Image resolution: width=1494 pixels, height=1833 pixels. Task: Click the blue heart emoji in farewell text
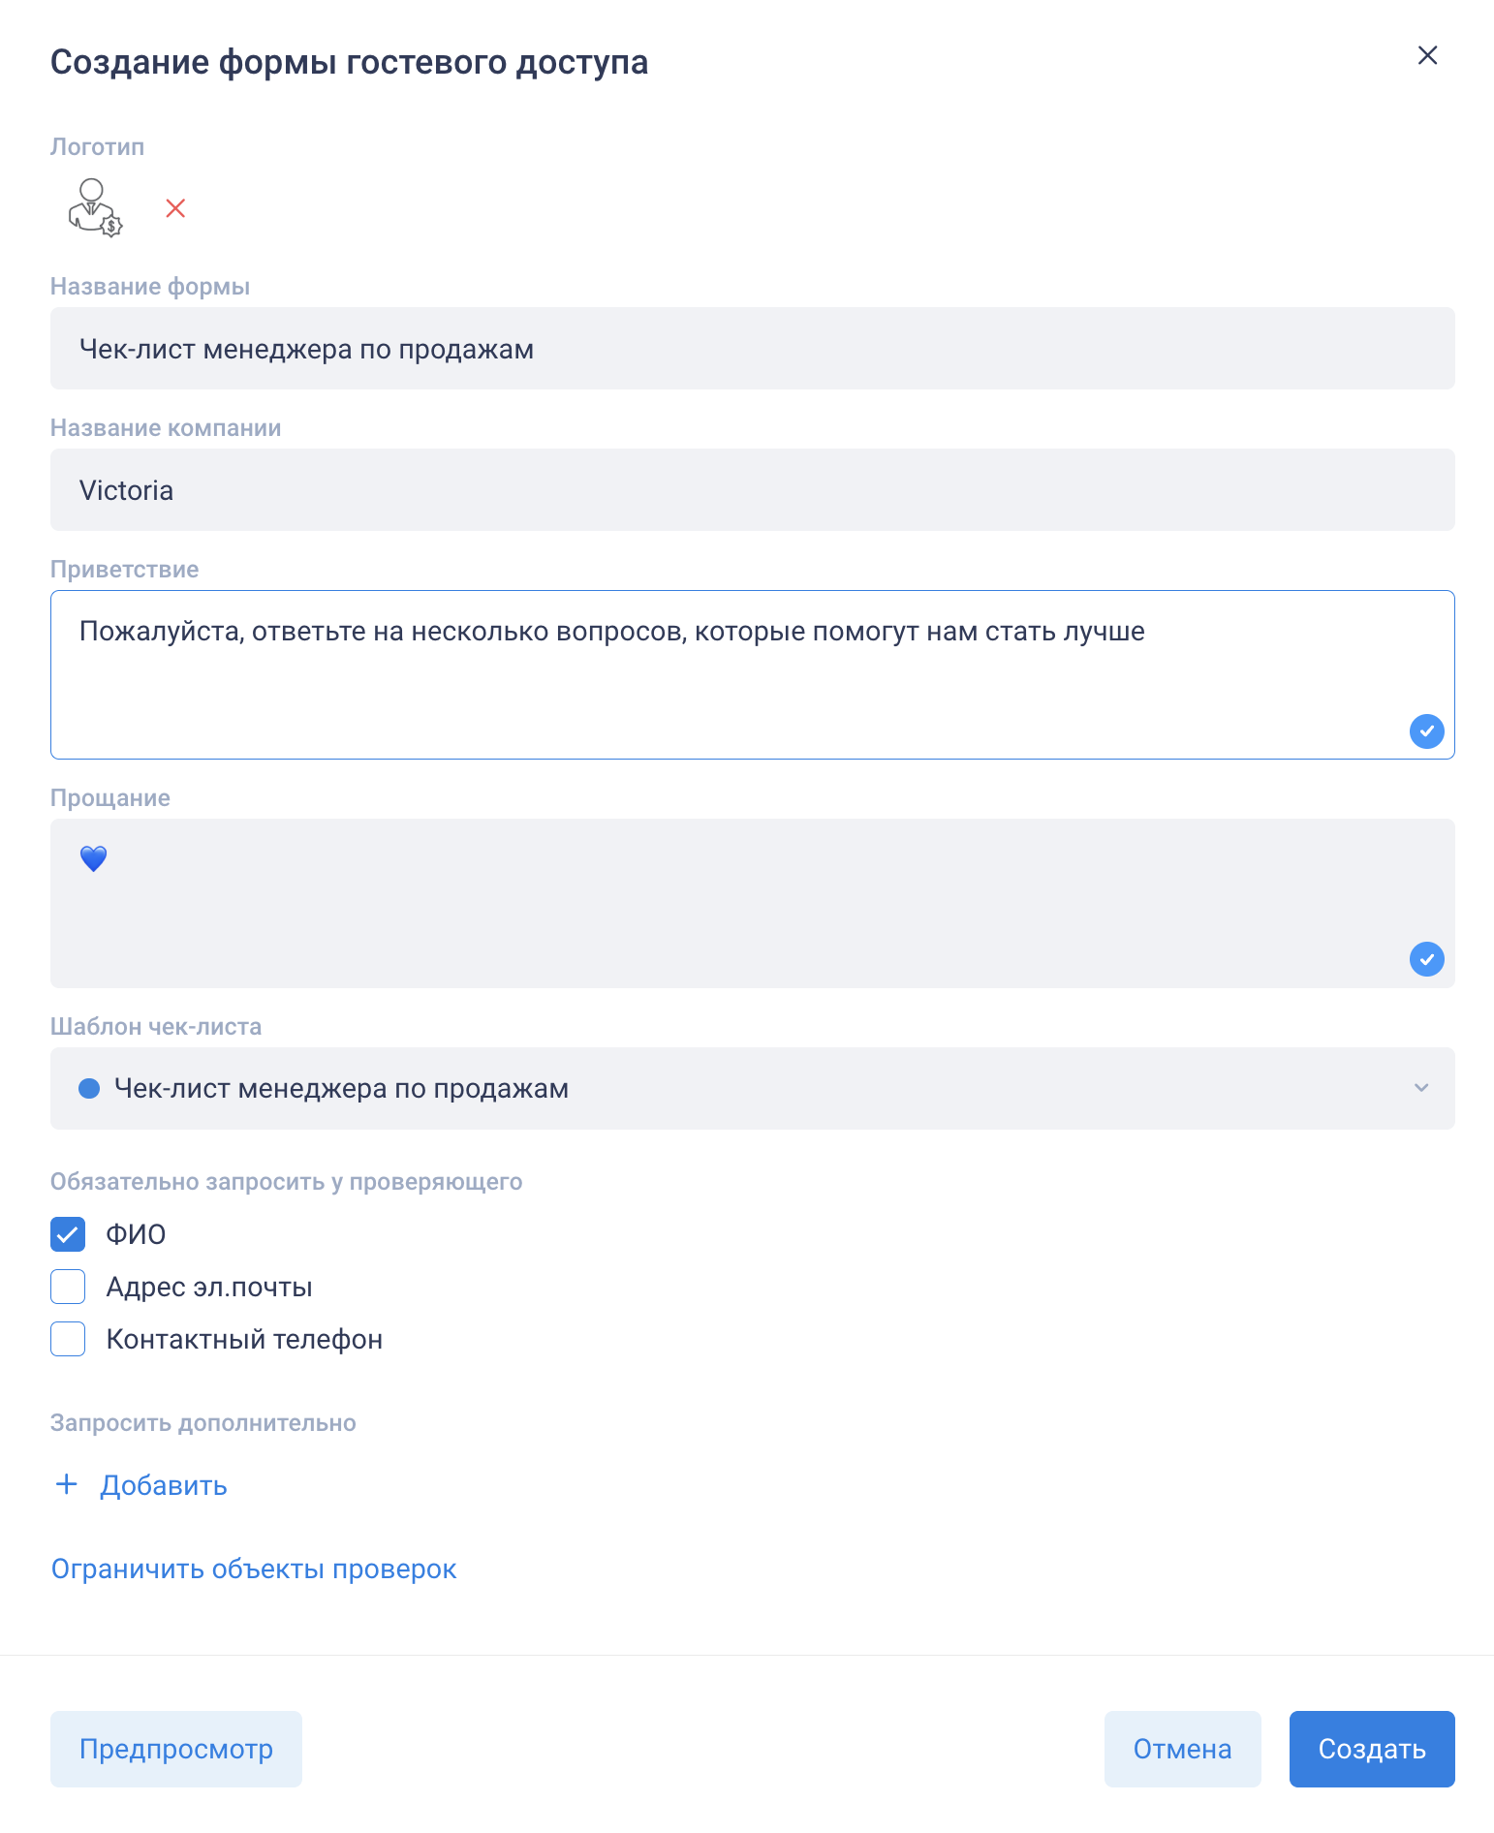click(93, 858)
